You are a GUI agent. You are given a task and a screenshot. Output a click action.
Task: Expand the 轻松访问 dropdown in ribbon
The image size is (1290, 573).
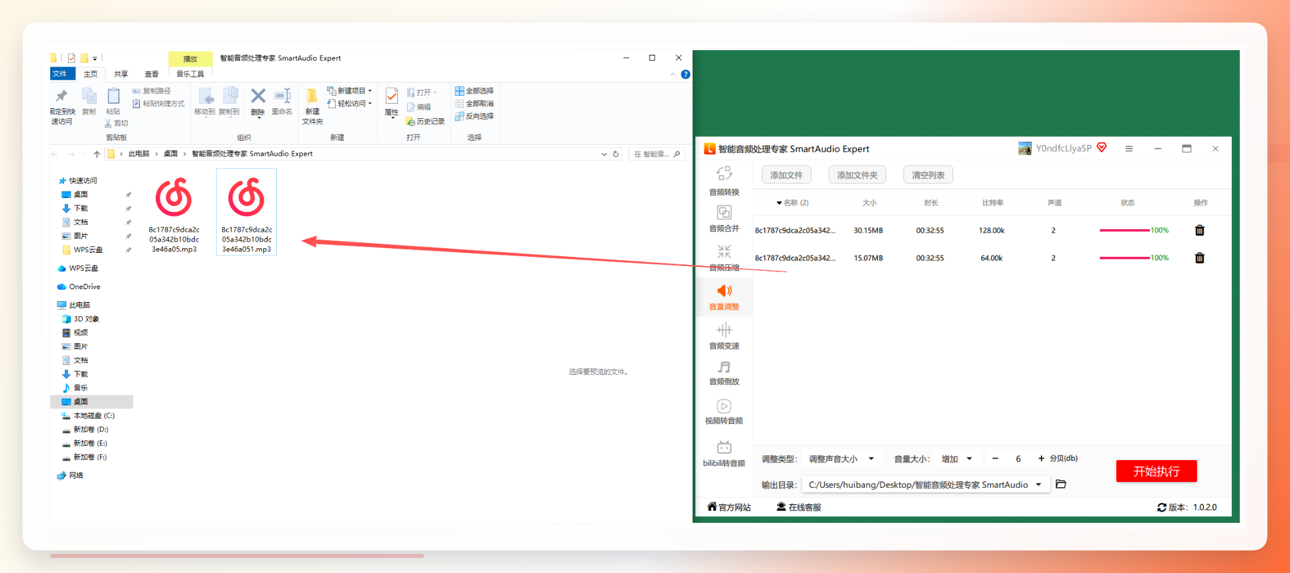pyautogui.click(x=370, y=104)
